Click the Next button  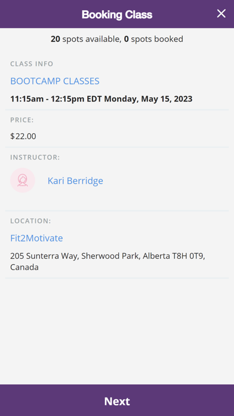click(x=117, y=401)
